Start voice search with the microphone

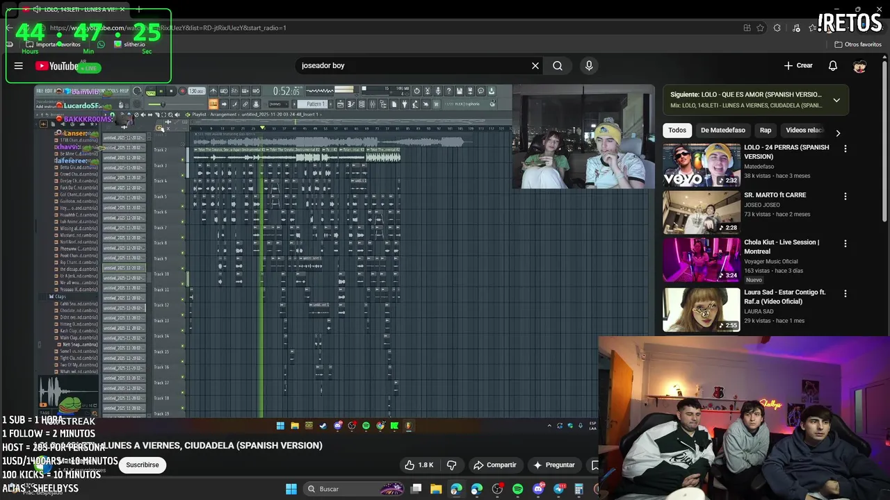[589, 65]
